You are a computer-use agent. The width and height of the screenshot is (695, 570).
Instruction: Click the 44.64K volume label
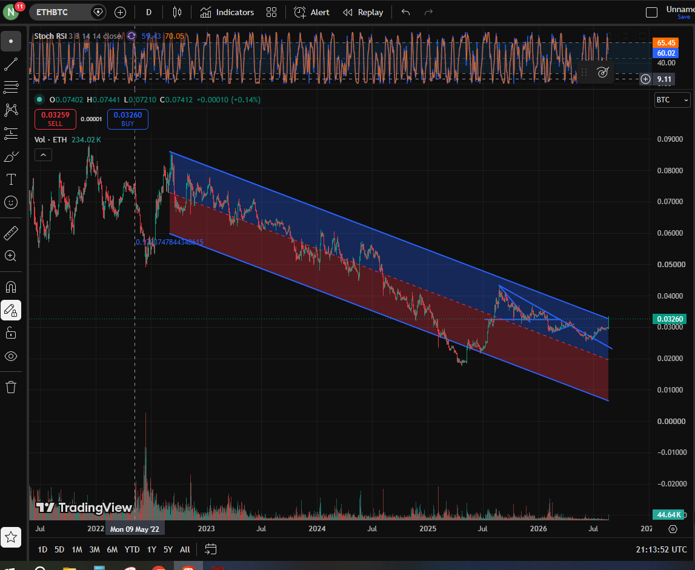668,515
